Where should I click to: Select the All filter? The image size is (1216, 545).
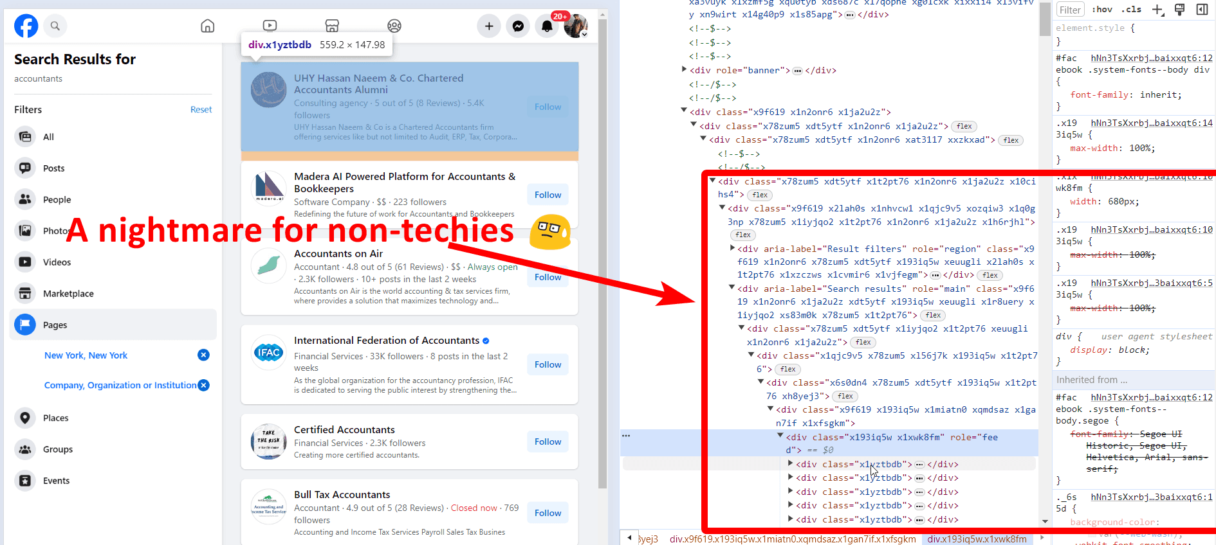[x=113, y=137]
